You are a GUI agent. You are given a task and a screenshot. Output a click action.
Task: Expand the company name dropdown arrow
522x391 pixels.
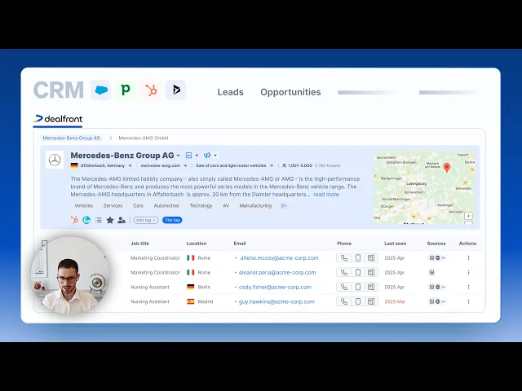pyautogui.click(x=178, y=156)
